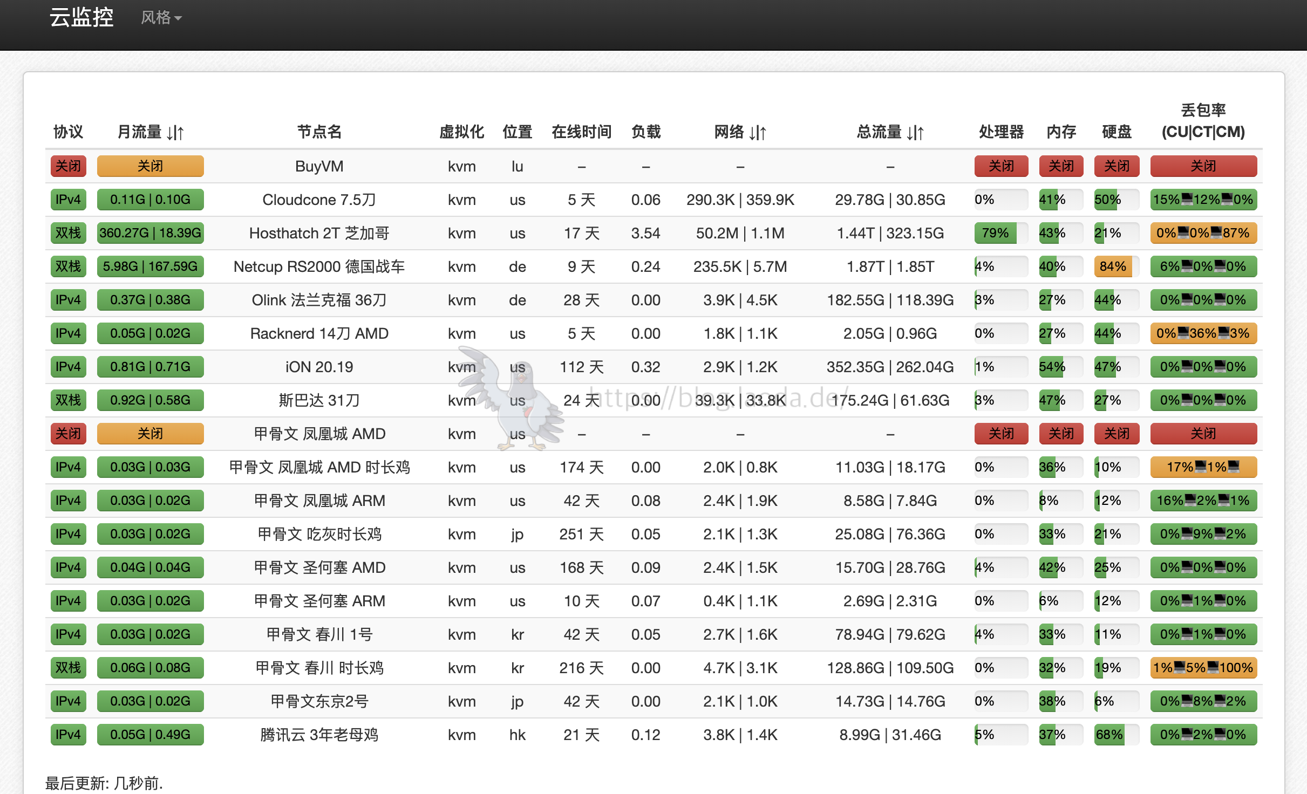Click the red 关闭 protocol badge for BuyVM
This screenshot has height=794, width=1307.
(68, 166)
